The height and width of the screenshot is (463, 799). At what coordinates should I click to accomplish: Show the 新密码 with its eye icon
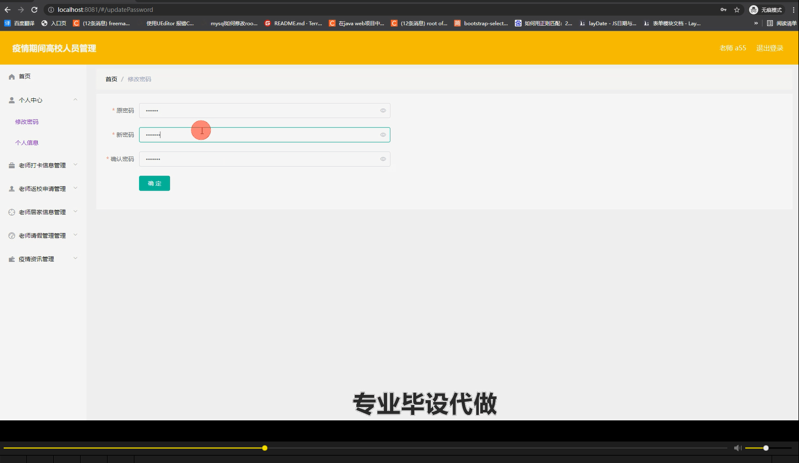point(383,135)
